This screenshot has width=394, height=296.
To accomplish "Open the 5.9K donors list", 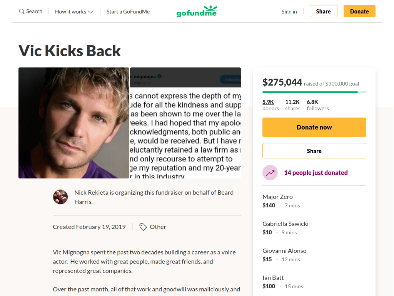I will tap(270, 105).
